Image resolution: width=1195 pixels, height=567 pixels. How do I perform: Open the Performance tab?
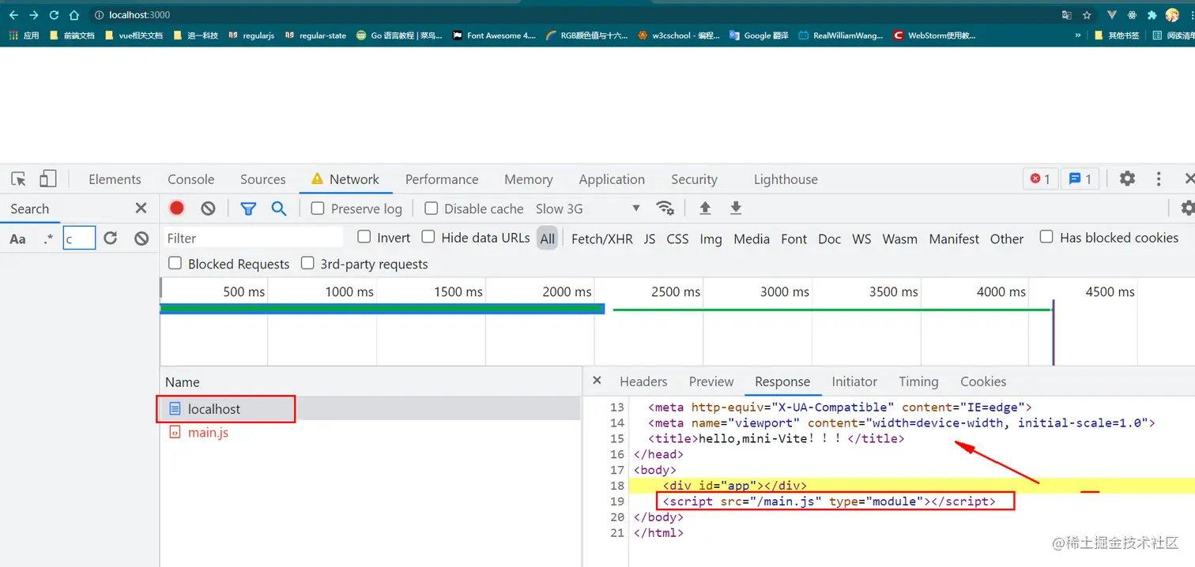442,179
